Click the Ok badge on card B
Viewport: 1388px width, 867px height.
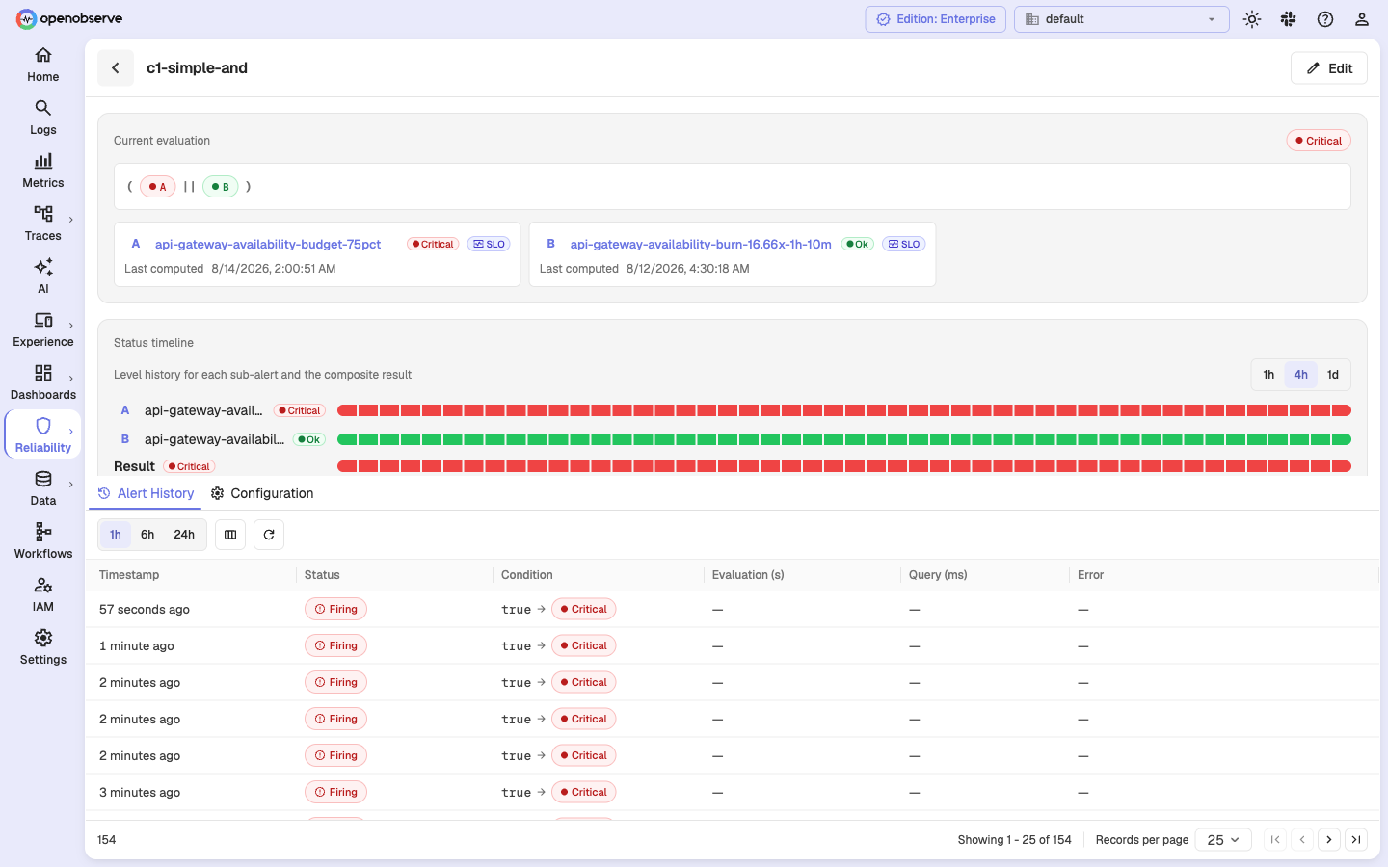pyautogui.click(x=857, y=244)
